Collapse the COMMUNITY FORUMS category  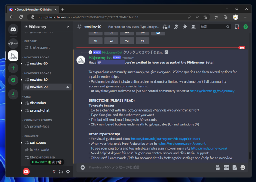[38, 120]
